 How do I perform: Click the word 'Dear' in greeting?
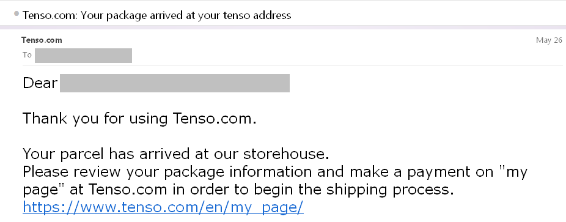coord(40,83)
